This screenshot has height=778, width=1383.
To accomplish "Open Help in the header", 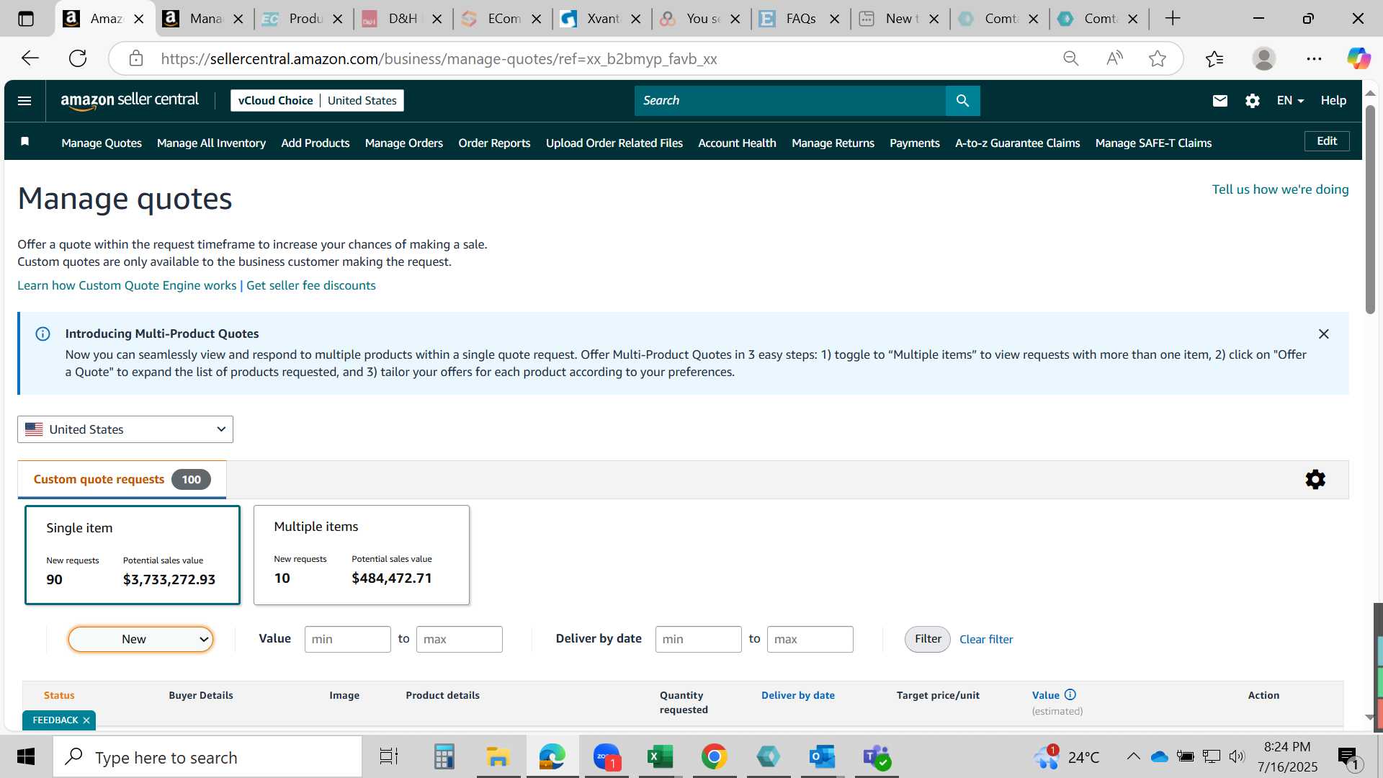I will 1333,101.
